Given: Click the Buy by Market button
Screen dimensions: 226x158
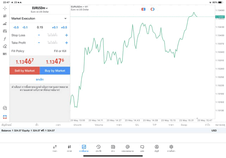Looking at the screenshot, I should pyautogui.click(x=55, y=71).
